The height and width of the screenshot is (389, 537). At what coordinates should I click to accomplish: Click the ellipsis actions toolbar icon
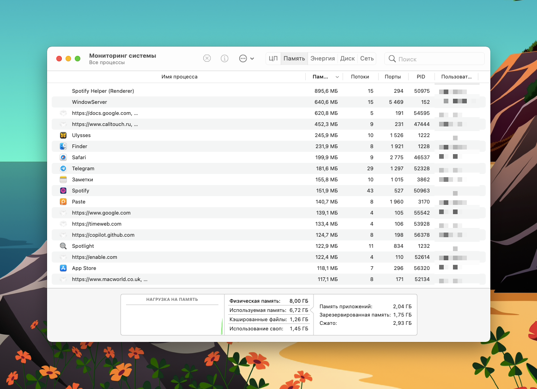coord(243,59)
